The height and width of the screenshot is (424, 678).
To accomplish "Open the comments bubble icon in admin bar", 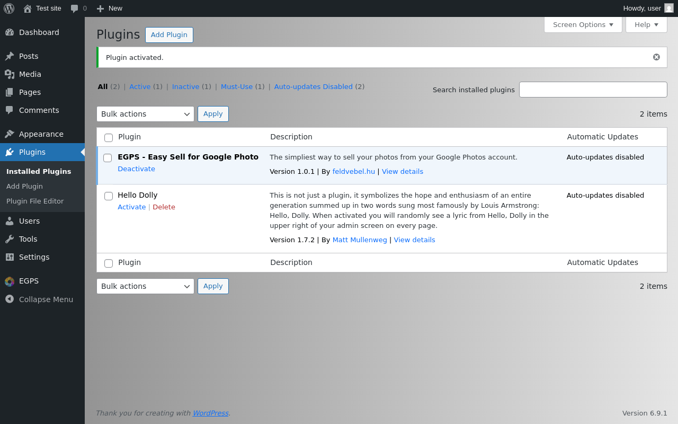I will click(x=75, y=8).
